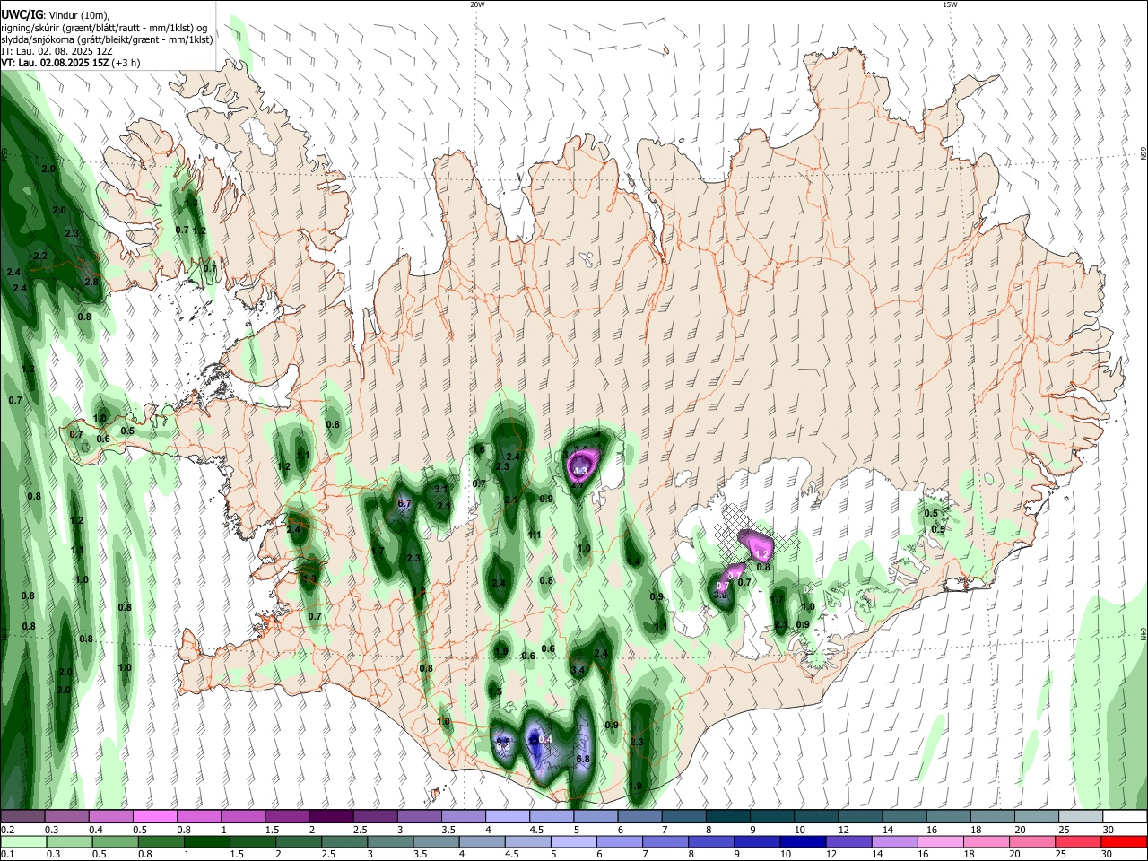Pick the slate blue 6–7 snow legend swatch
Screen dimensions: 1148x861
click(x=640, y=817)
